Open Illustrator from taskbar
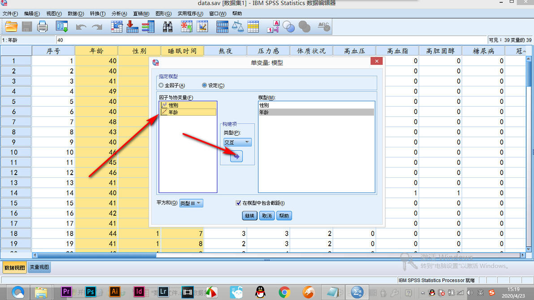Image resolution: width=534 pixels, height=300 pixels. [x=114, y=292]
